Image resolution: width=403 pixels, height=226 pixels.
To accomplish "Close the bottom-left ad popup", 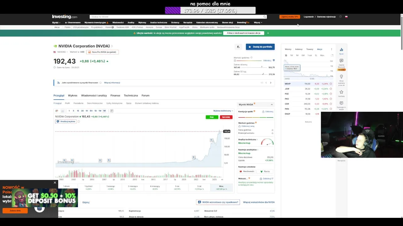I will [55, 183].
